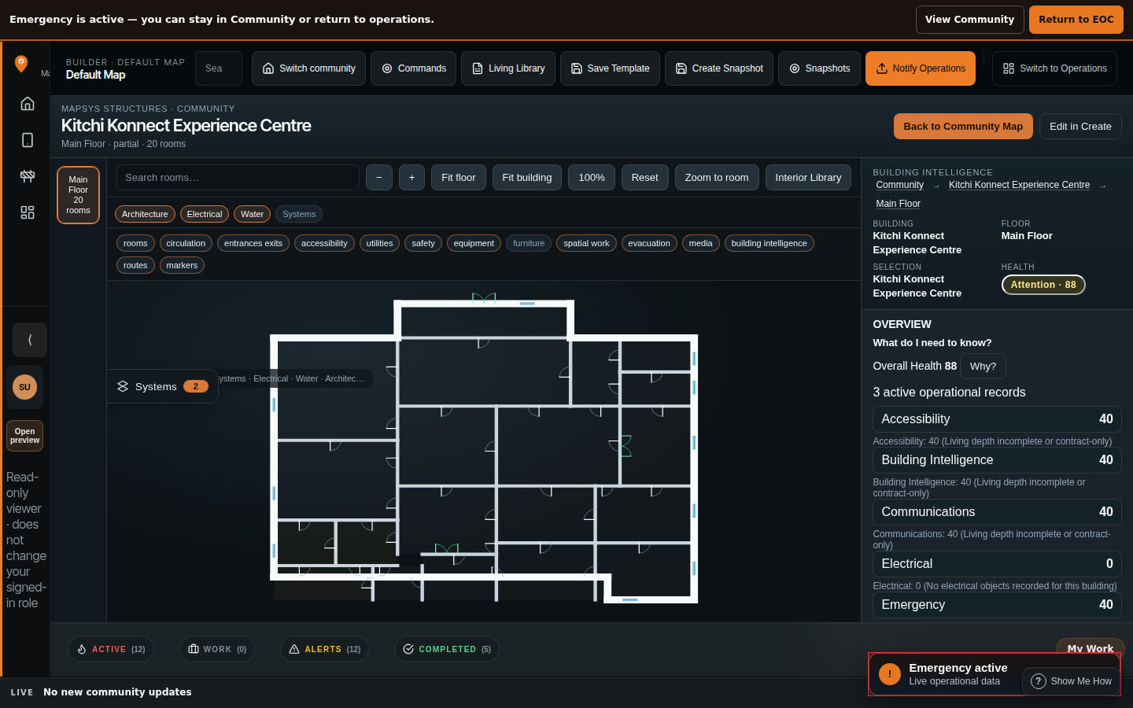Click Main Floor breadcrumb link
Screen dimensions: 1133x708
pyautogui.click(x=898, y=204)
